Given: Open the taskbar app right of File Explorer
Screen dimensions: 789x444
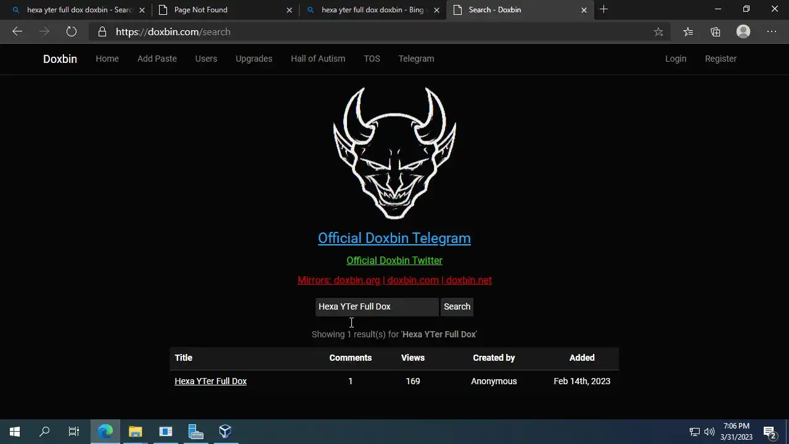Looking at the screenshot, I should point(166,432).
